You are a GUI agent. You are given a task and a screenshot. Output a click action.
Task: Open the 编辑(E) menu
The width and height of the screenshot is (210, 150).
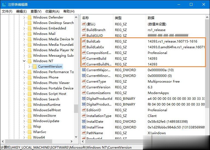point(21,11)
